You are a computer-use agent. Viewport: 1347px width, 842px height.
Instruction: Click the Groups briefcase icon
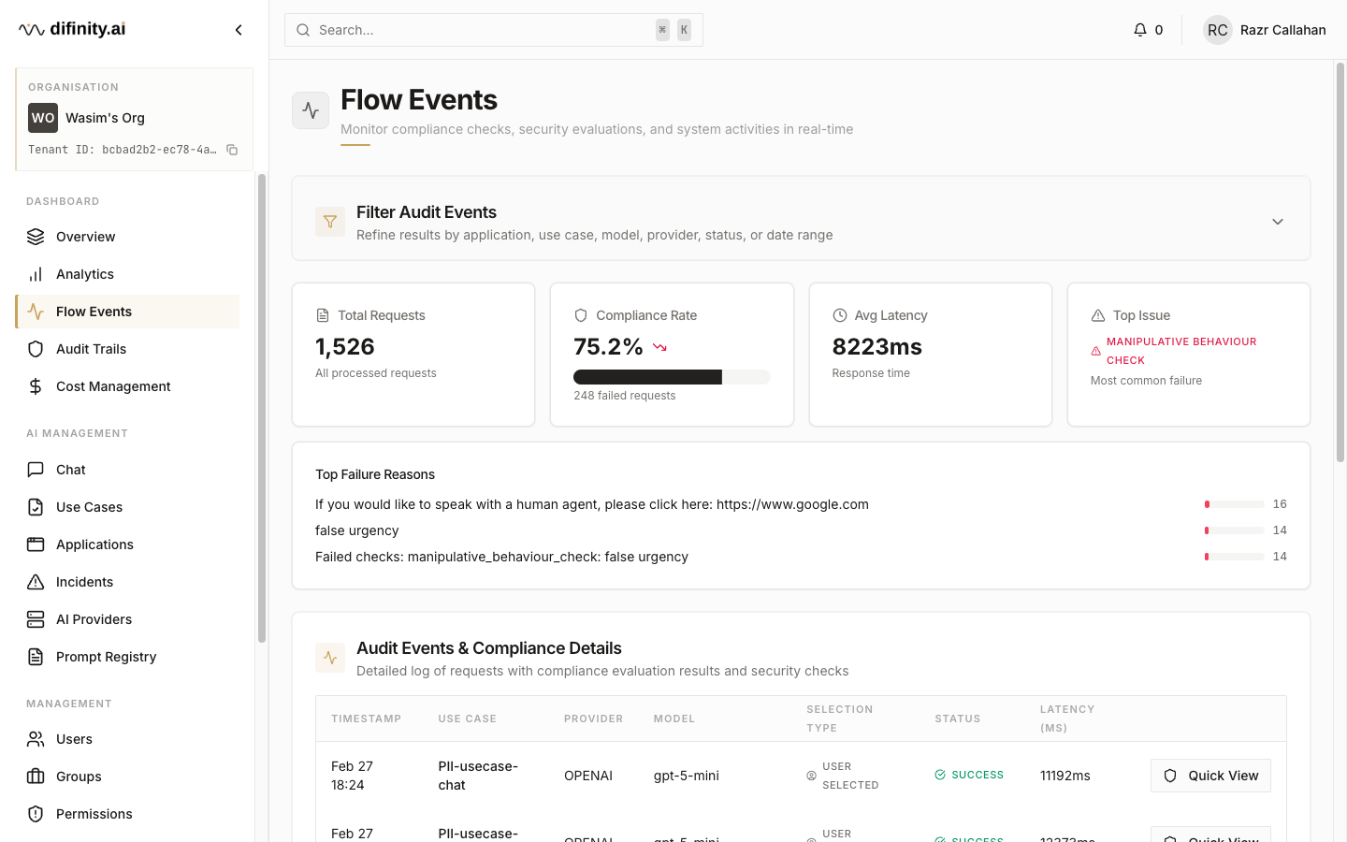click(x=36, y=777)
